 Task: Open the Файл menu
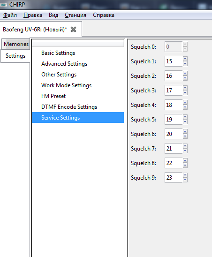click(x=10, y=15)
